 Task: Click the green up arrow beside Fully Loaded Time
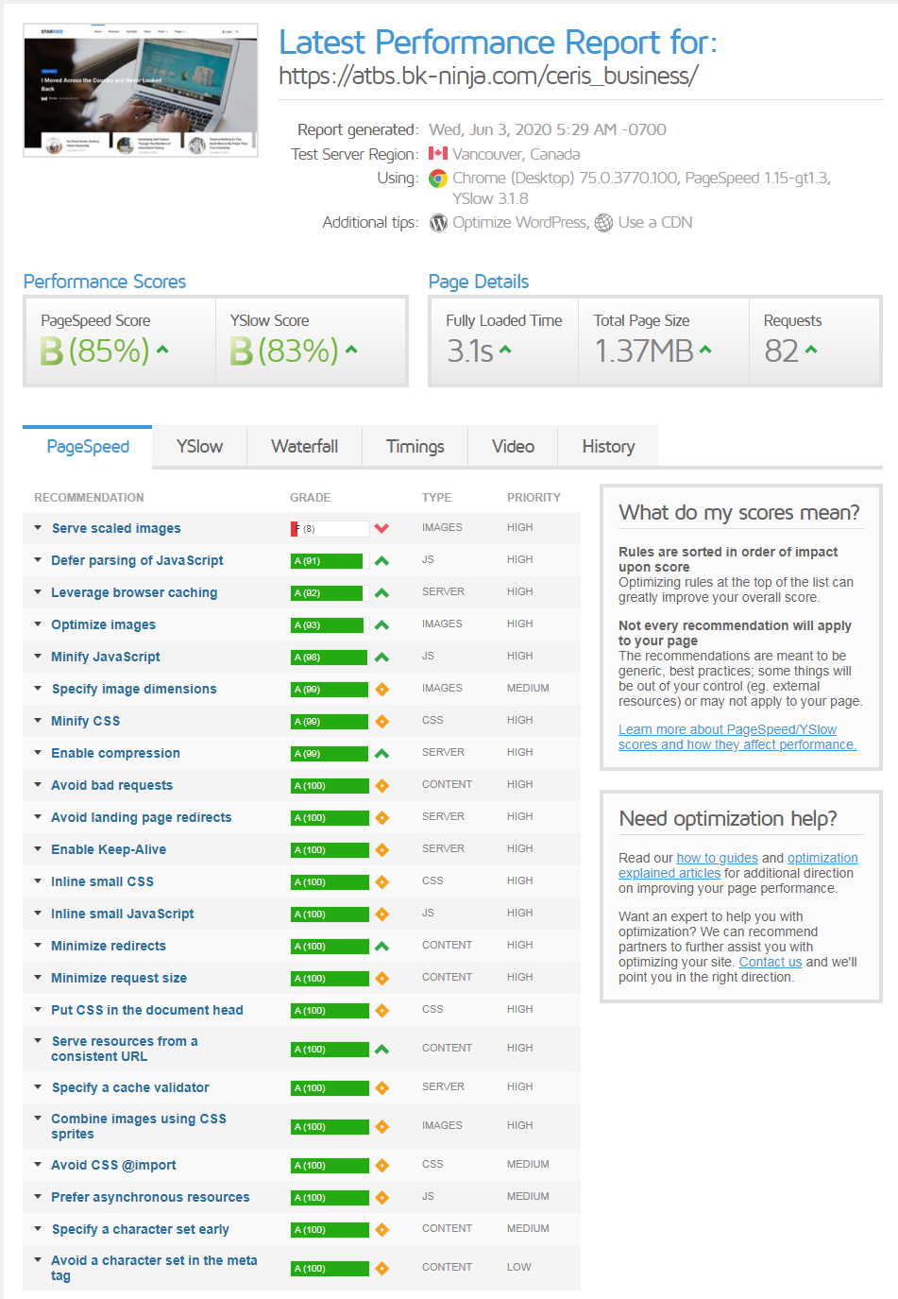point(505,350)
